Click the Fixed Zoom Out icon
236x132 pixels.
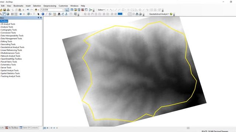[16, 14]
